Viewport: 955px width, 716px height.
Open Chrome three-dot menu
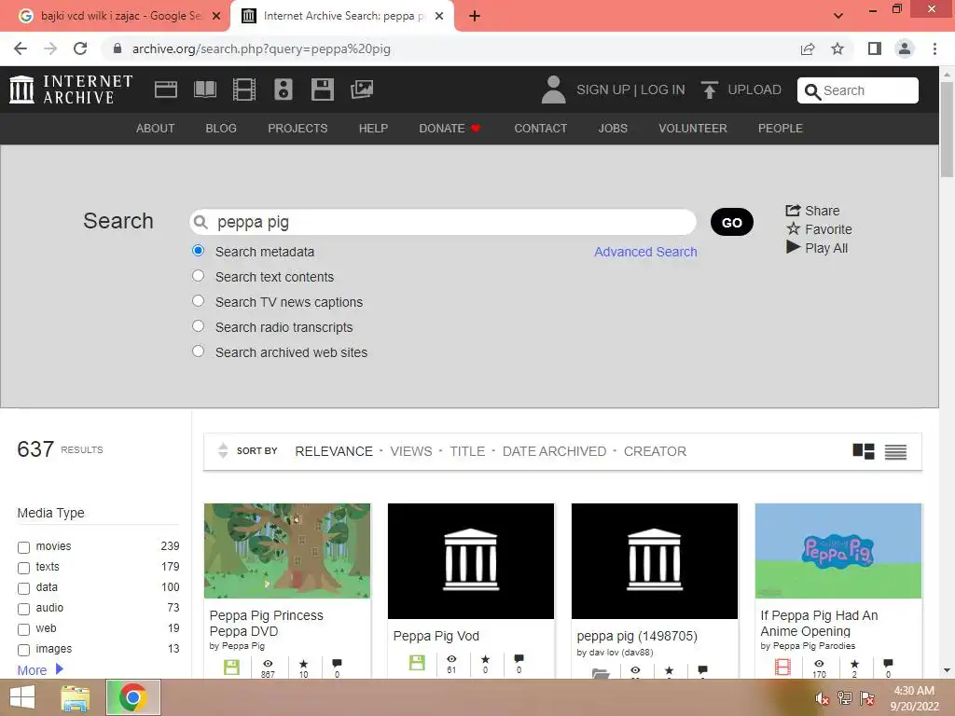click(934, 48)
